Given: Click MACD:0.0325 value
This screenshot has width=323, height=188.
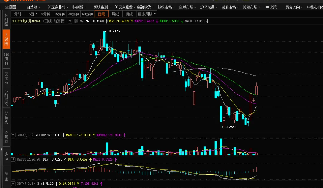Looking at the screenshot, I should tap(103, 159).
